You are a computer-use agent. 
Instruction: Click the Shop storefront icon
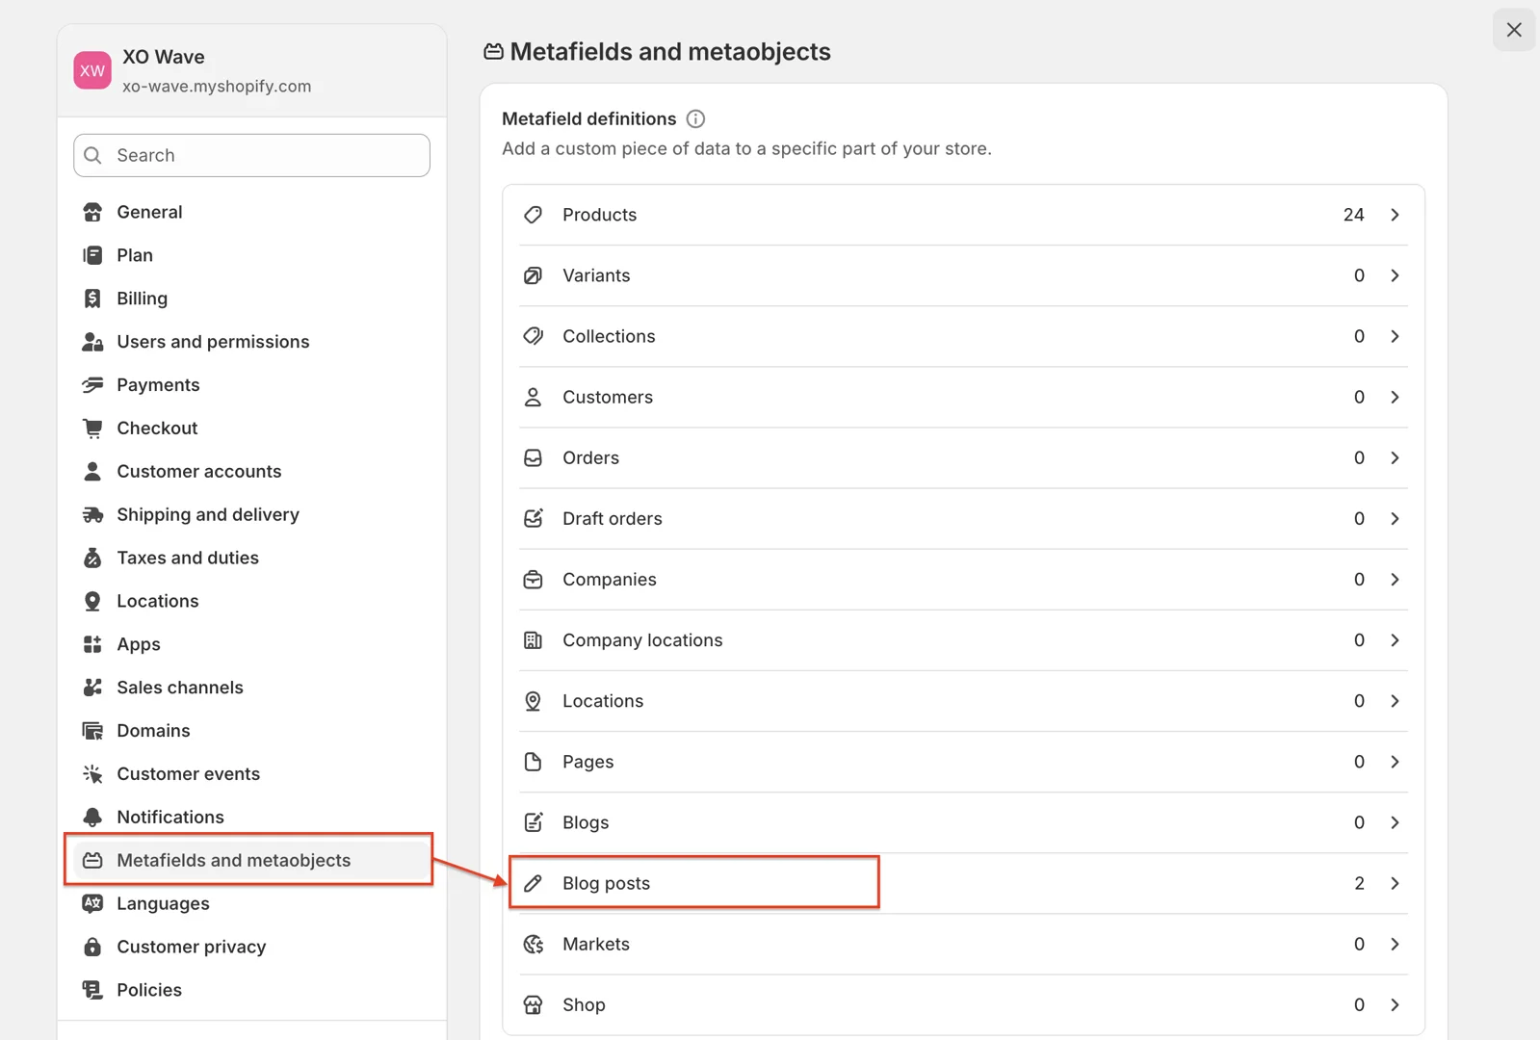click(533, 1004)
